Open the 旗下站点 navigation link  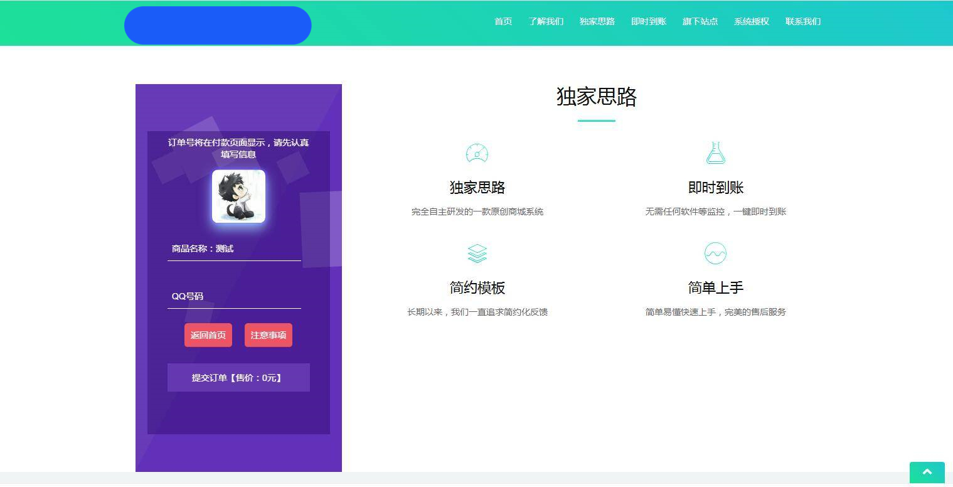coord(700,21)
